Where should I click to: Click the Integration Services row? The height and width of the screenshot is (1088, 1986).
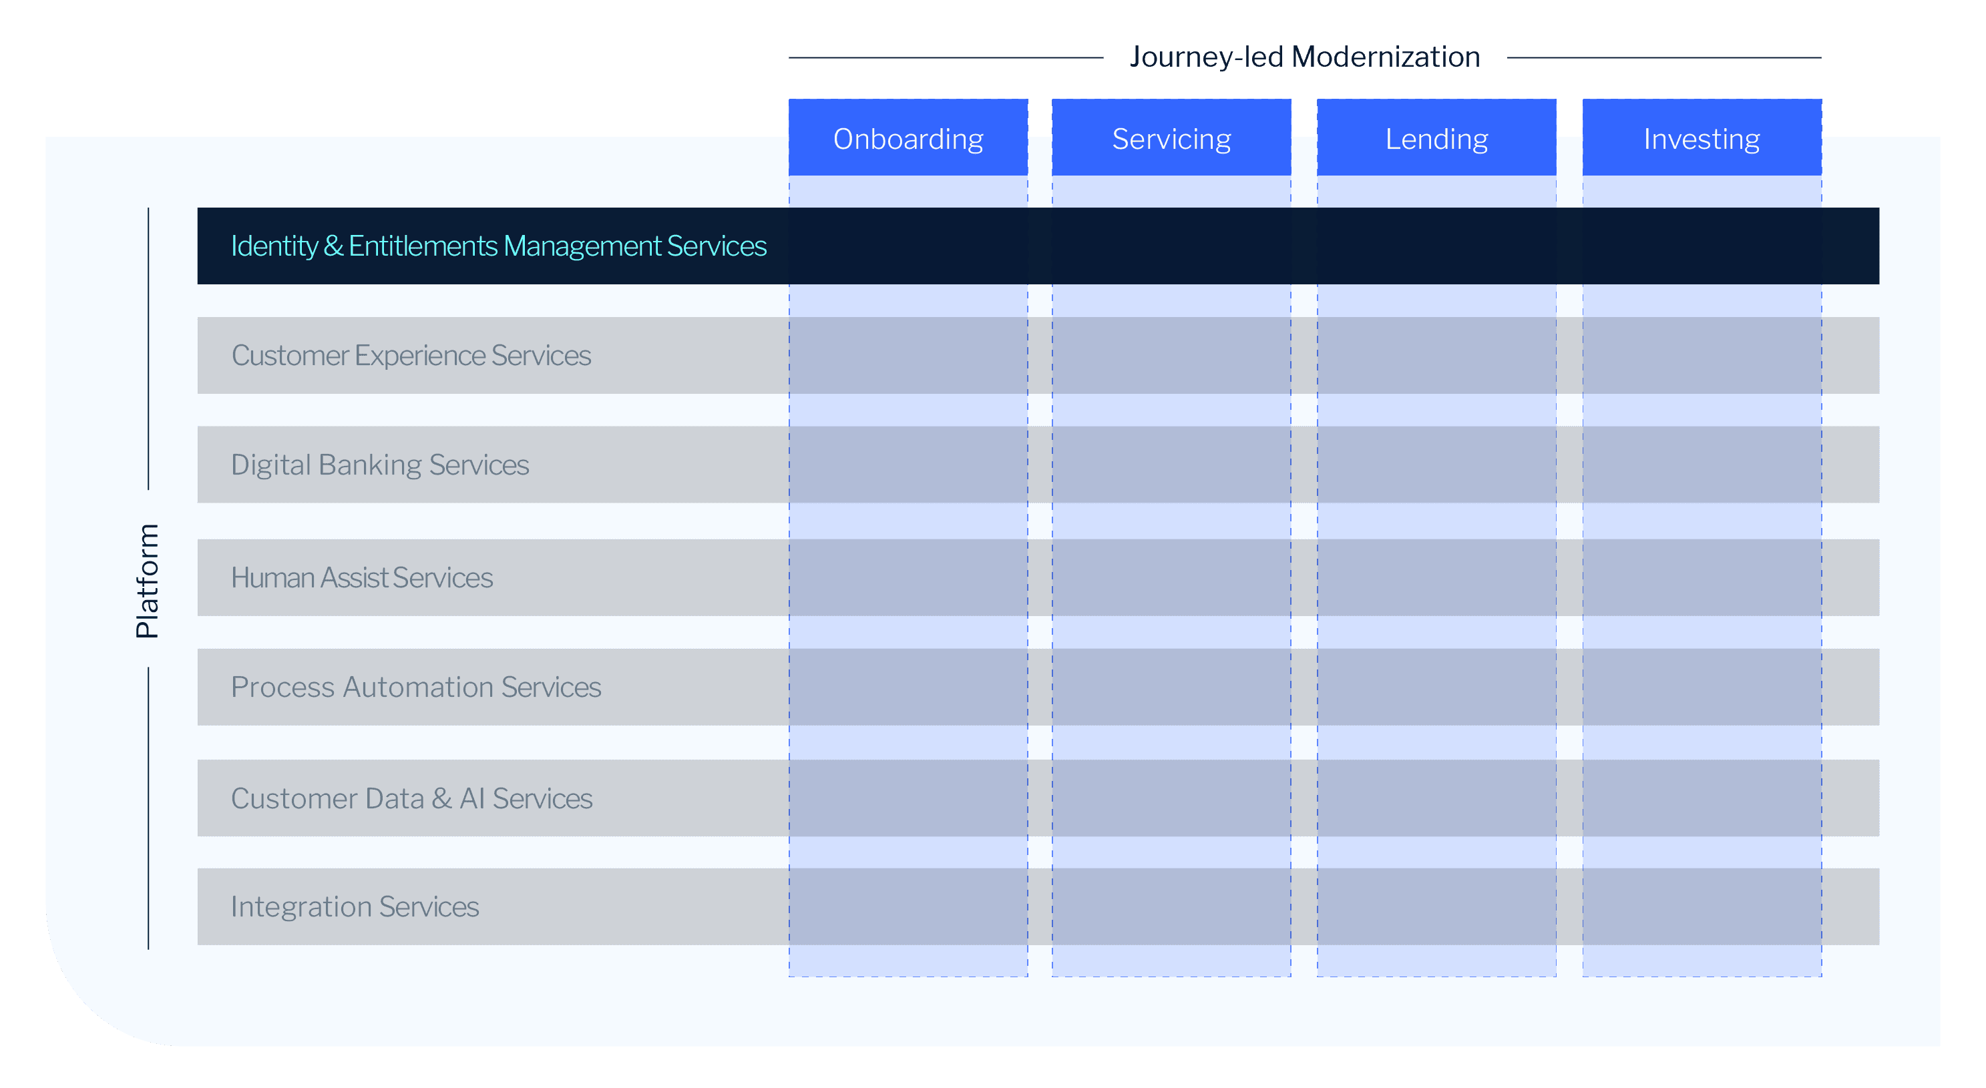[x=355, y=906]
